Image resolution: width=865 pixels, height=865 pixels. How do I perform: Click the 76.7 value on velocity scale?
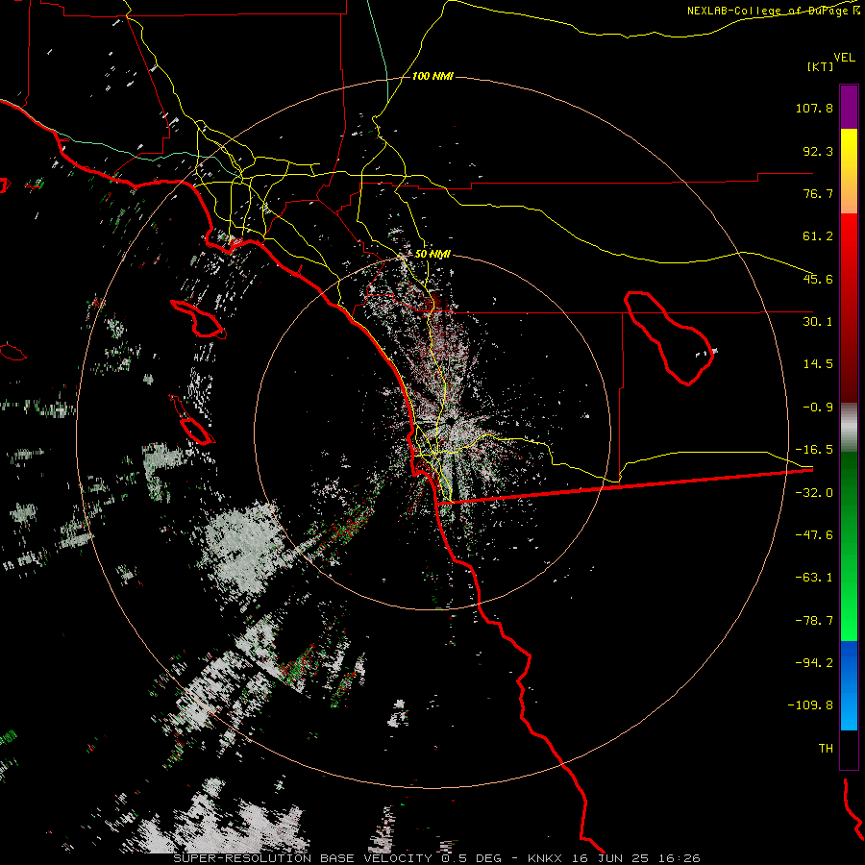coord(818,193)
